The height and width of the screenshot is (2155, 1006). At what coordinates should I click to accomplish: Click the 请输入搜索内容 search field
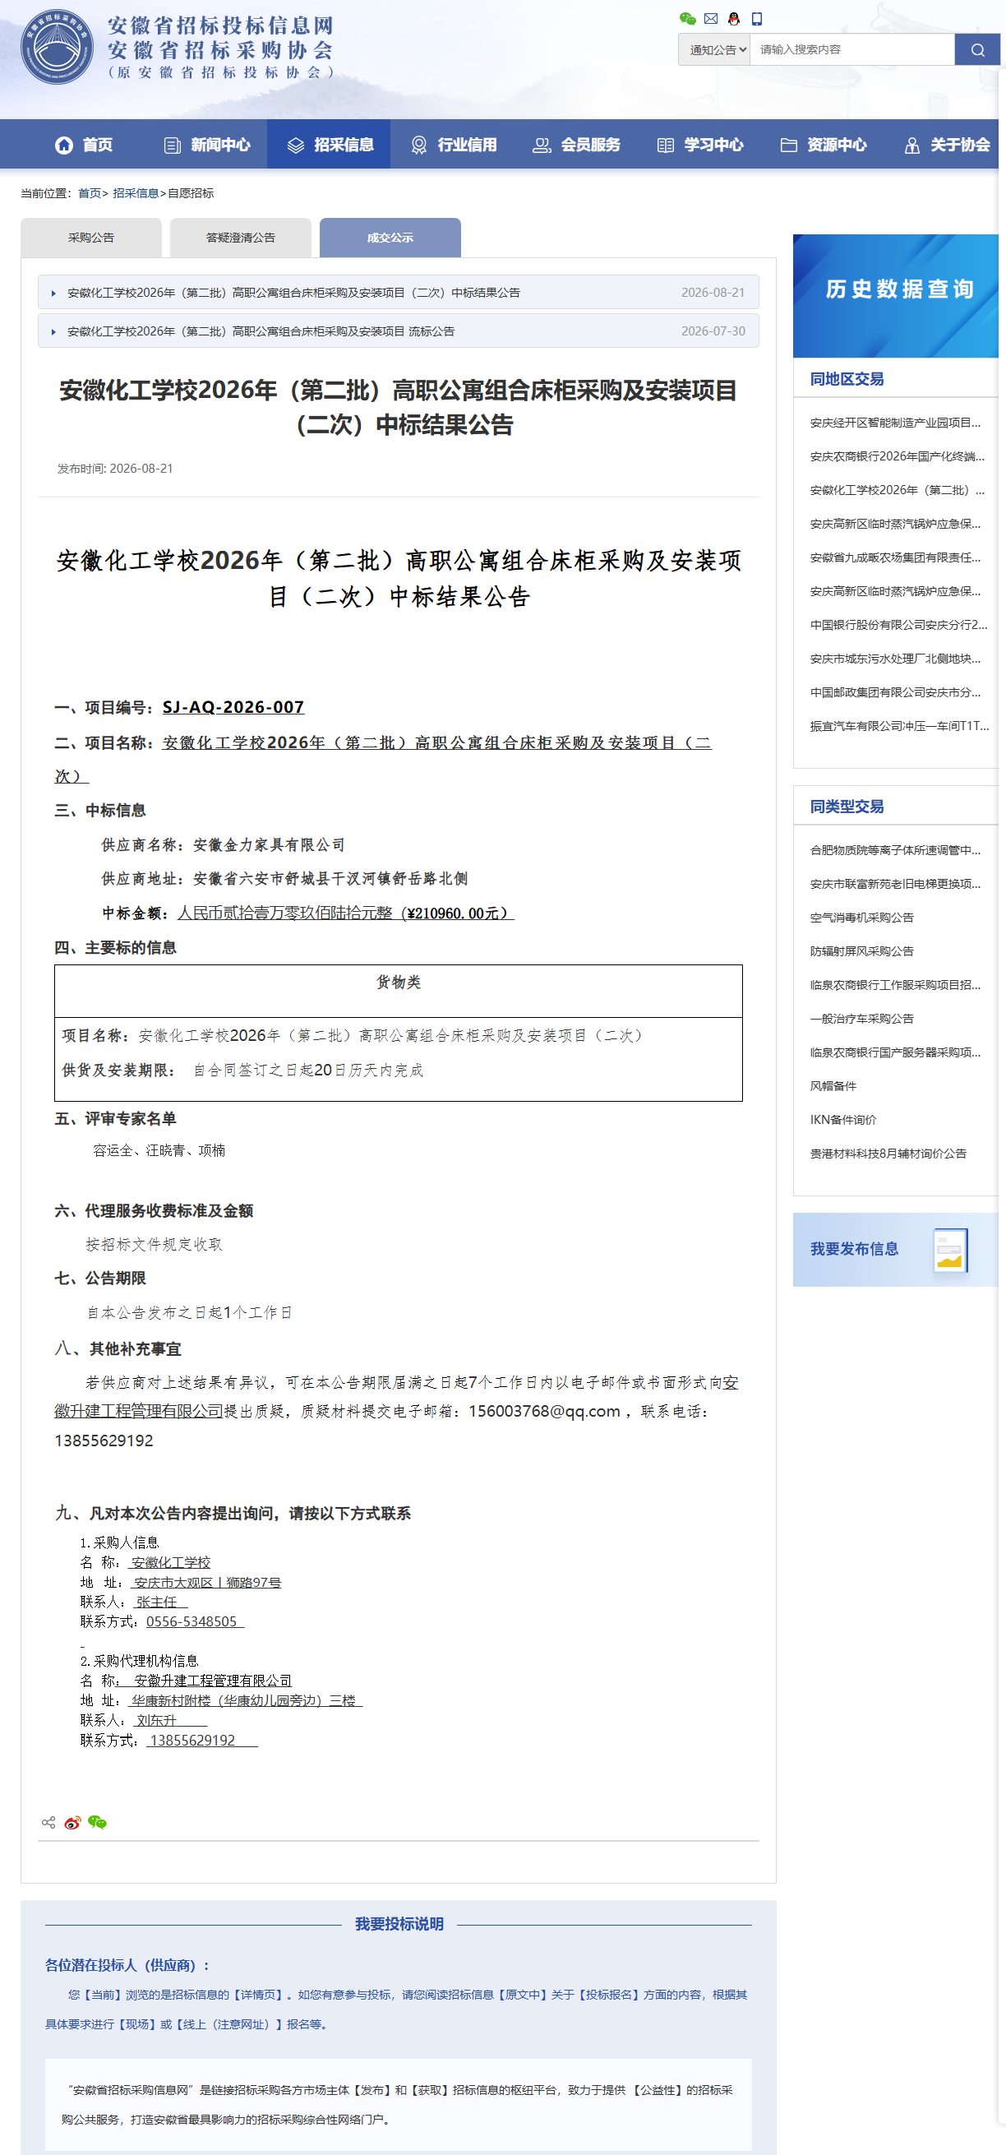point(852,49)
